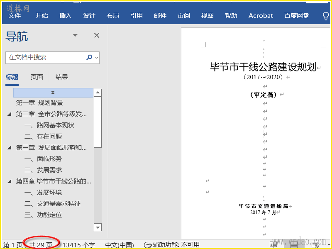Switch to the 结果 navigation tab
The width and height of the screenshot is (332, 249).
[x=62, y=77]
